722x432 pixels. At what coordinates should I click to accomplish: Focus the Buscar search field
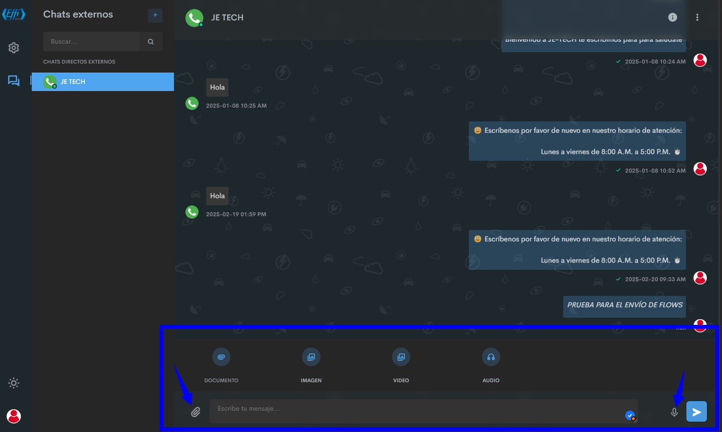[91, 42]
